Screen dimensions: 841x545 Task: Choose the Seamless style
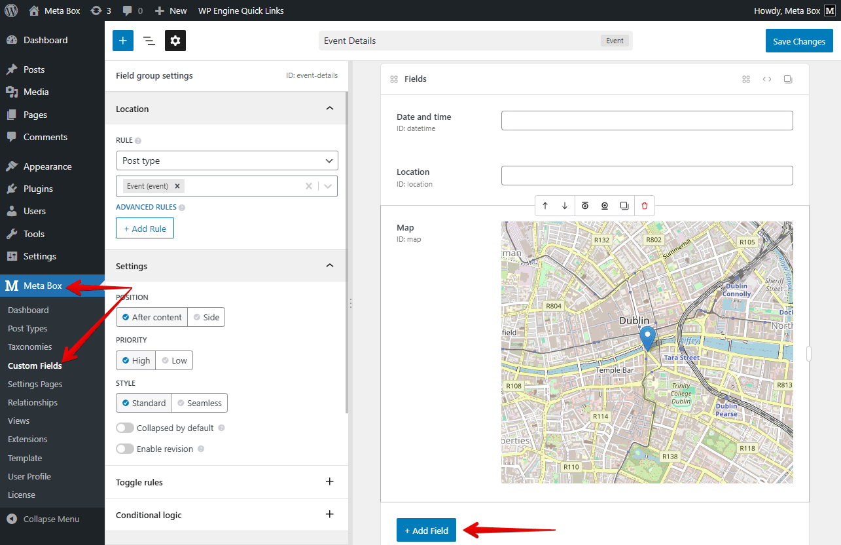click(x=199, y=403)
